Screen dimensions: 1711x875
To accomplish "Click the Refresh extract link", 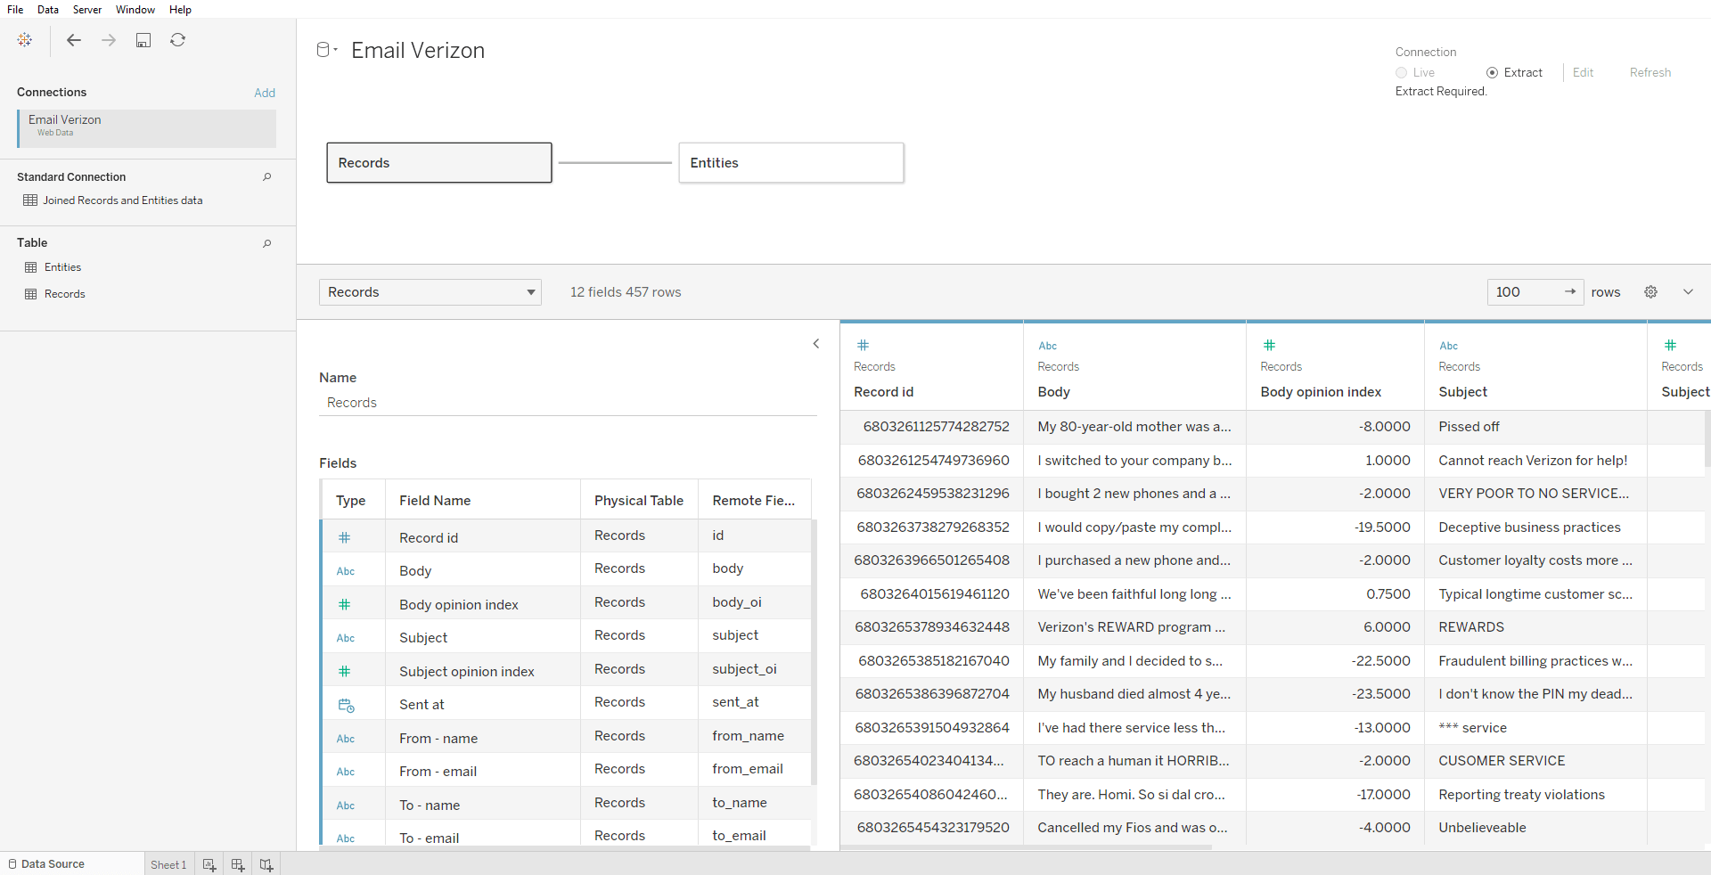I will pos(1650,73).
